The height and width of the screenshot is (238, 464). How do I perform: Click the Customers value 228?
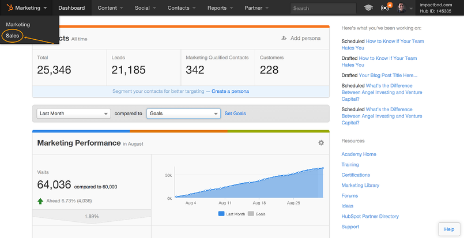[x=269, y=70]
